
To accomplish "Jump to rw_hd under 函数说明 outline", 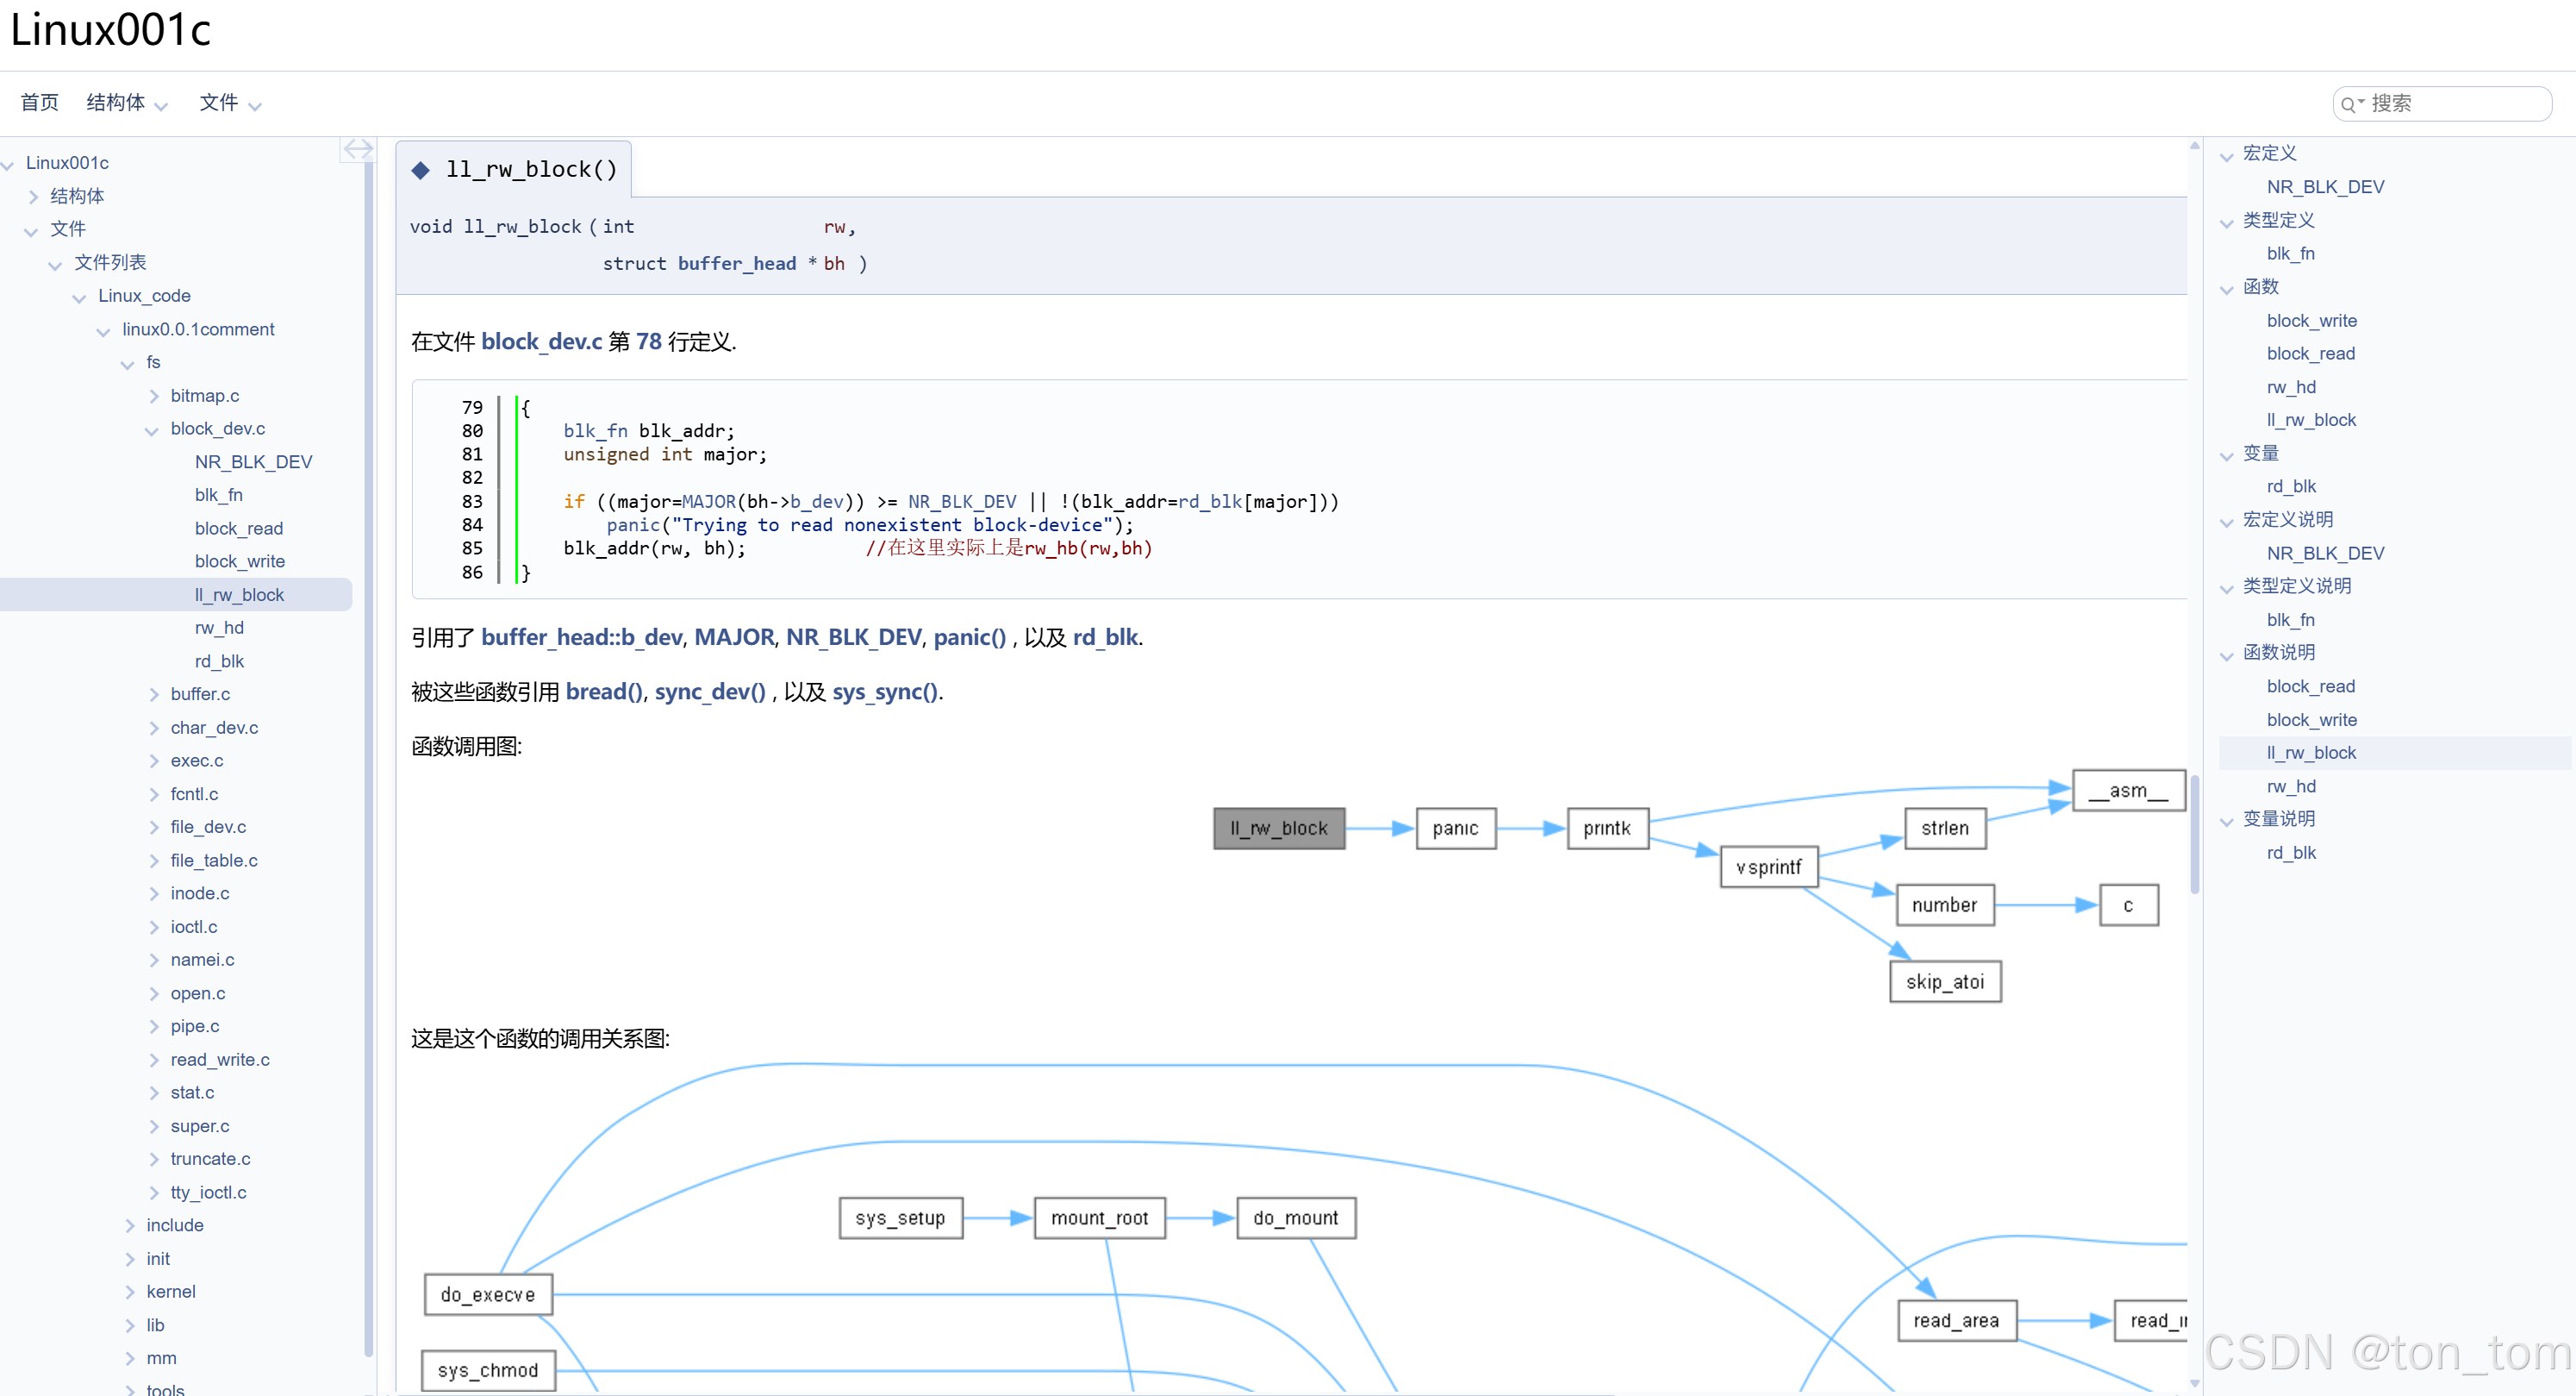I will tap(2291, 786).
